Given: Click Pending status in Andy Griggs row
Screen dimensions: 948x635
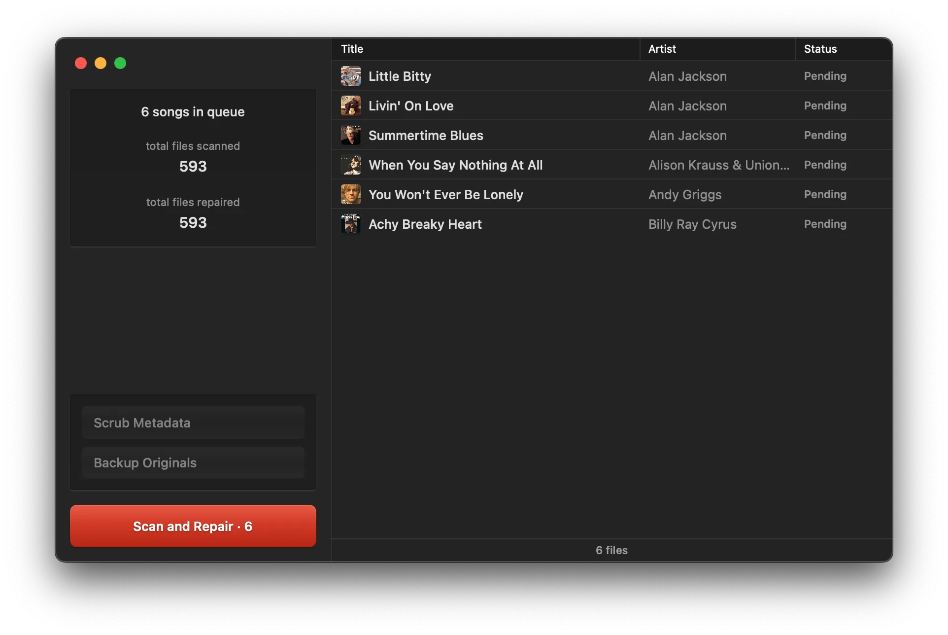Looking at the screenshot, I should pyautogui.click(x=825, y=194).
